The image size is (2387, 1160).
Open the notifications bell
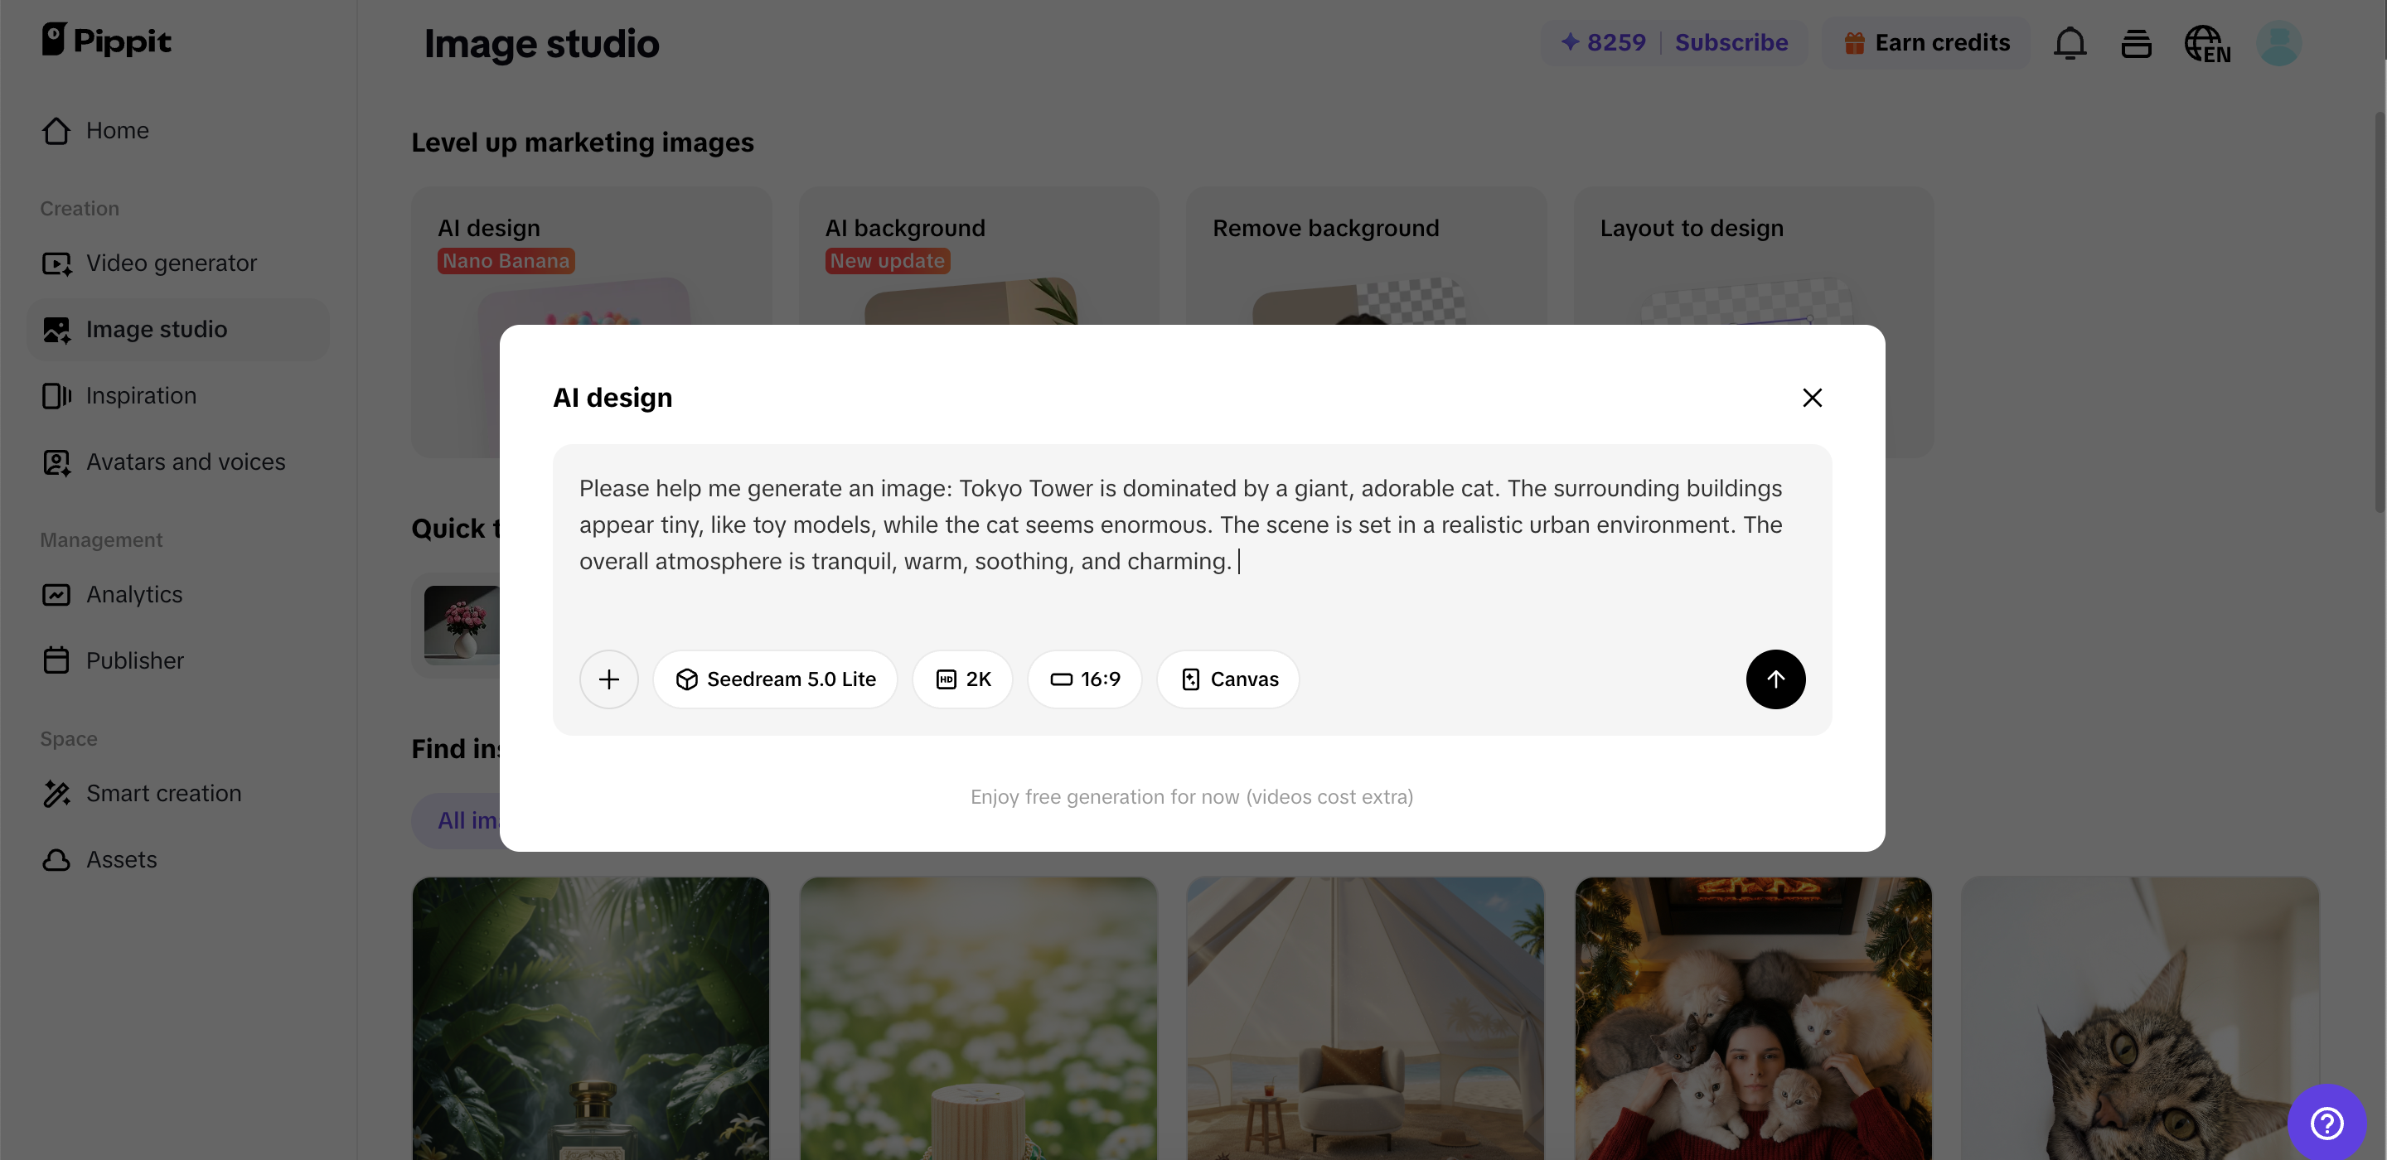tap(2070, 44)
